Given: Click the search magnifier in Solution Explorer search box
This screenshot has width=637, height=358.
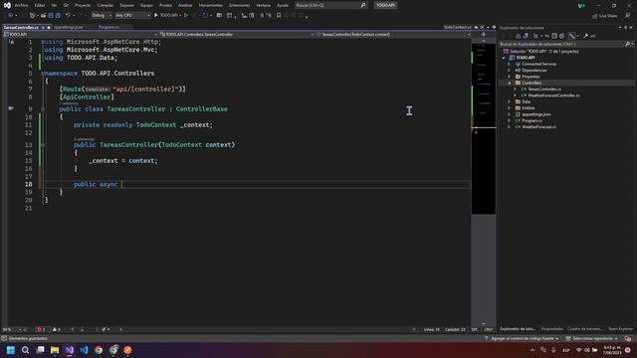Looking at the screenshot, I should [628, 44].
